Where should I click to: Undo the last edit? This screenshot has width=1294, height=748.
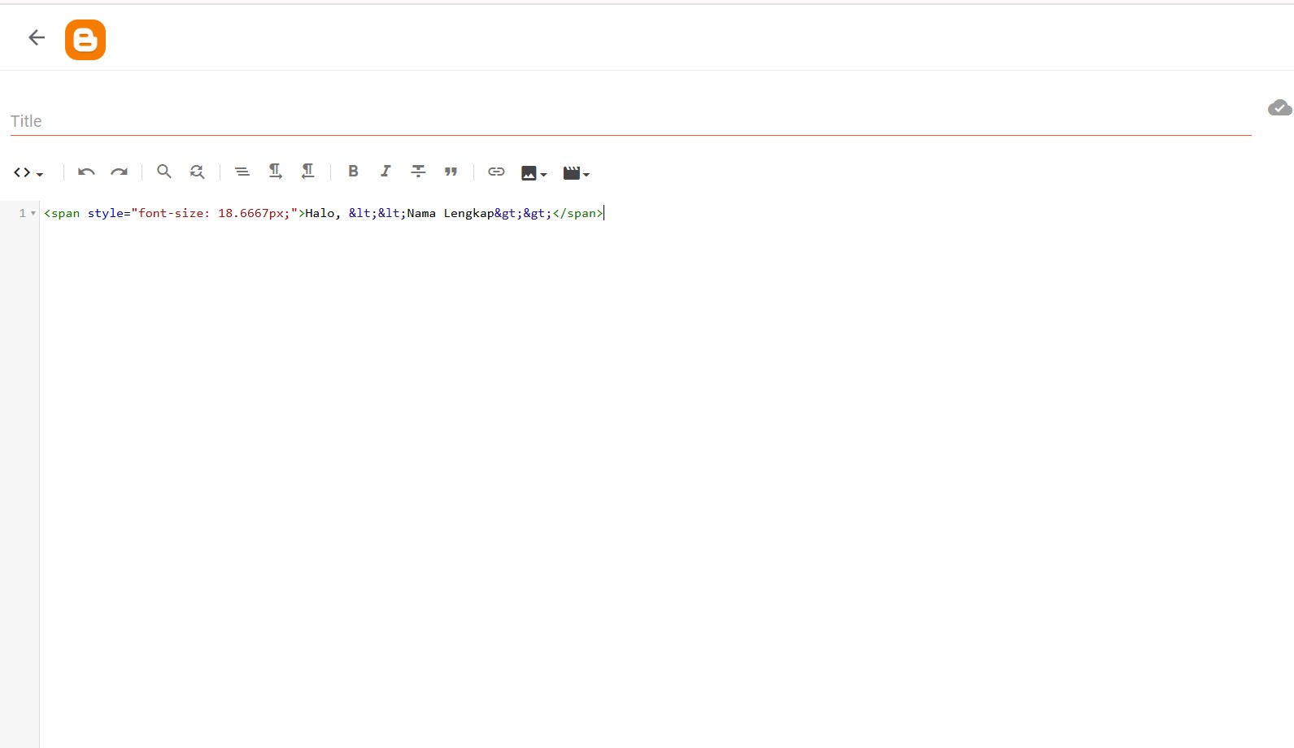(86, 172)
